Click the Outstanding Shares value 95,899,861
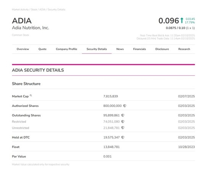The height and width of the screenshot is (175, 210). coord(111,115)
